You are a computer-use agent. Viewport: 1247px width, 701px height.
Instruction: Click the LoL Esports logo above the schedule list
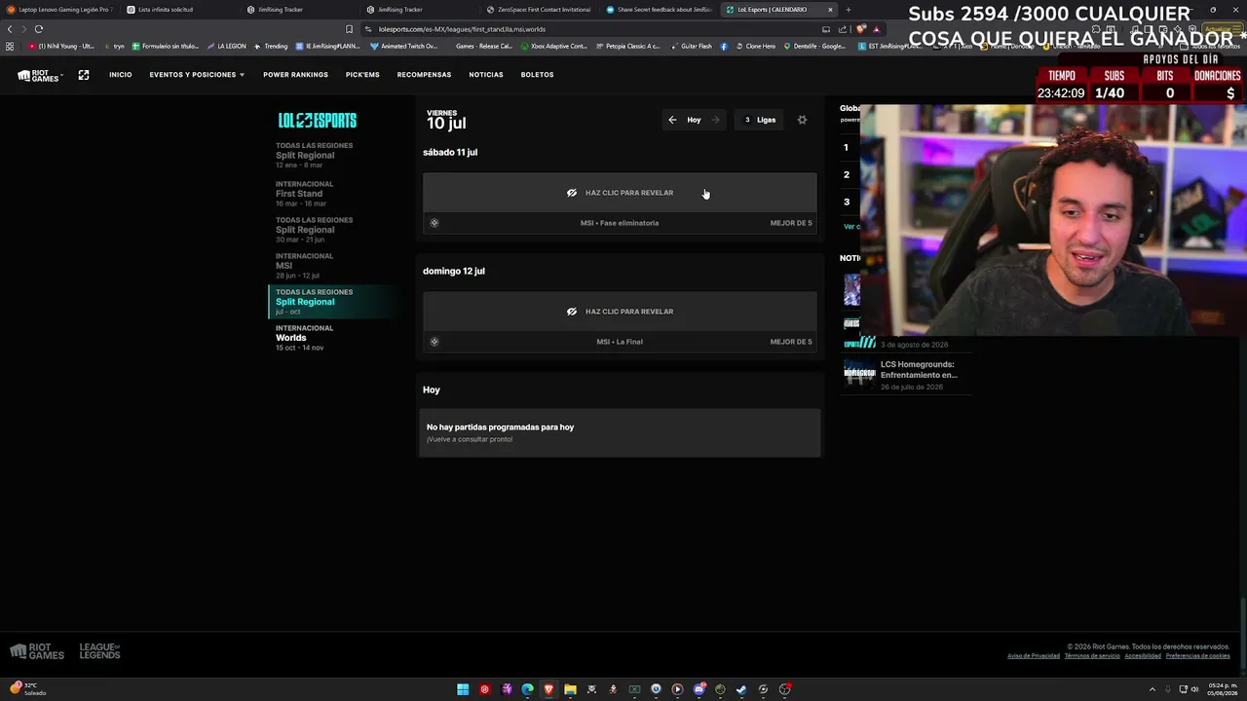(x=318, y=121)
